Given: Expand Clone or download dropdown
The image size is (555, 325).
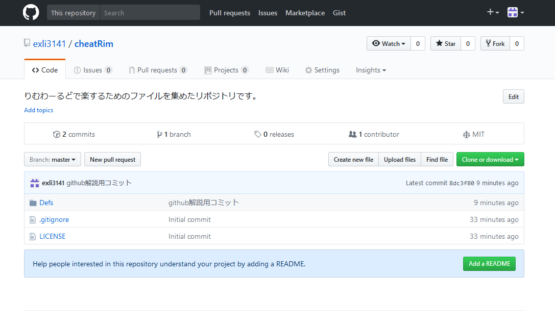Looking at the screenshot, I should 490,160.
